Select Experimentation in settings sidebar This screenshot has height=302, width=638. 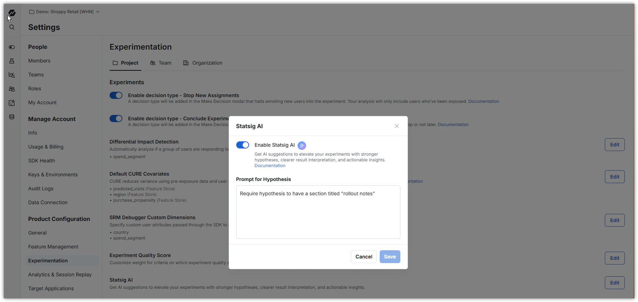click(x=62, y=261)
